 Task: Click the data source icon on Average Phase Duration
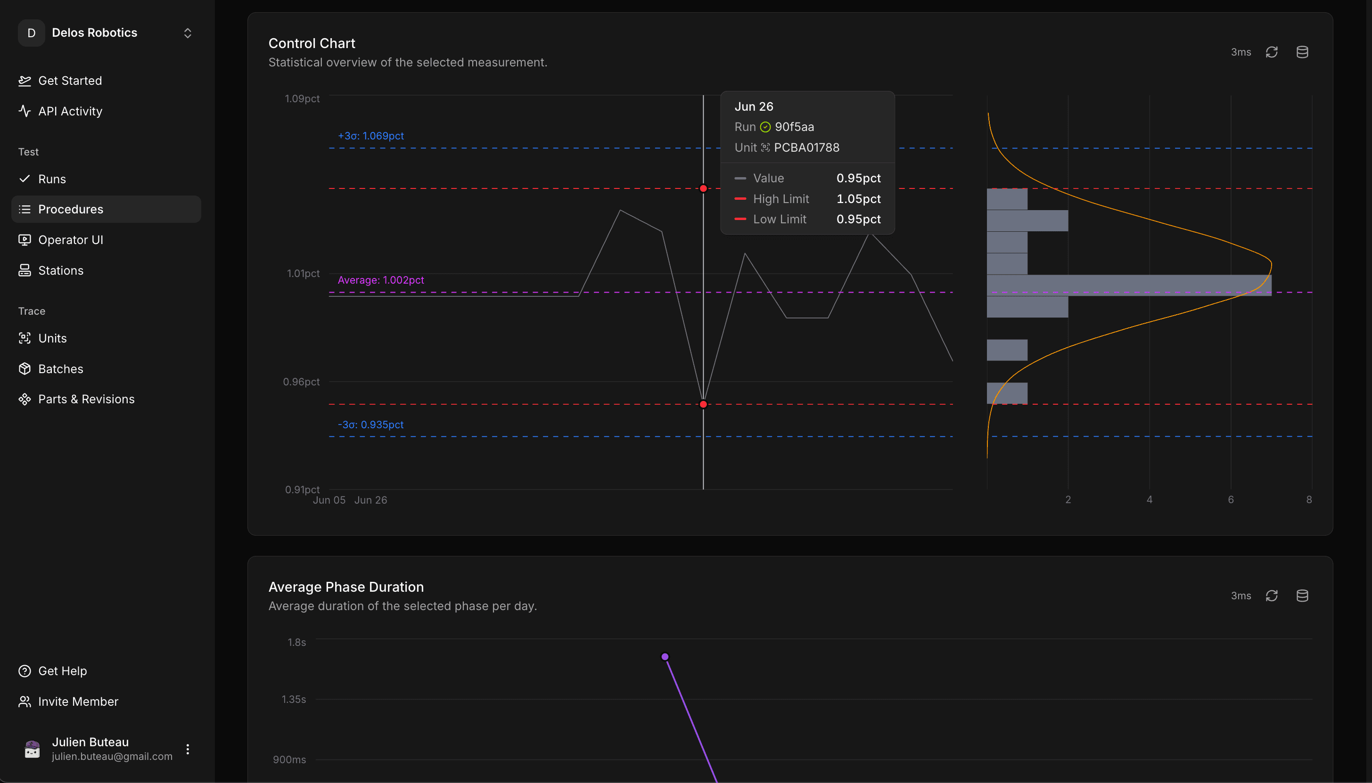[x=1302, y=596]
